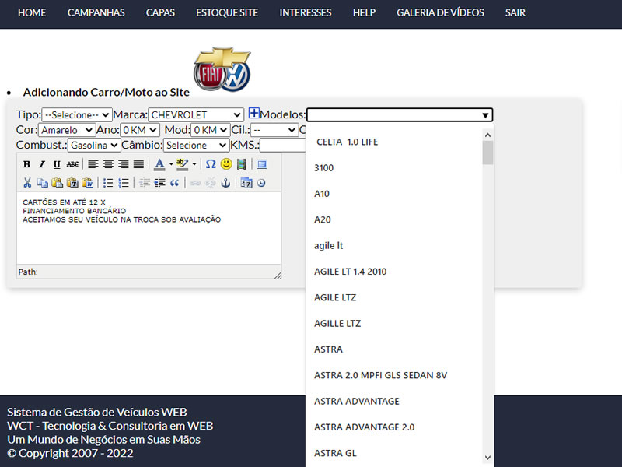Align text left in the editor
This screenshot has height=467, width=622.
click(x=93, y=164)
